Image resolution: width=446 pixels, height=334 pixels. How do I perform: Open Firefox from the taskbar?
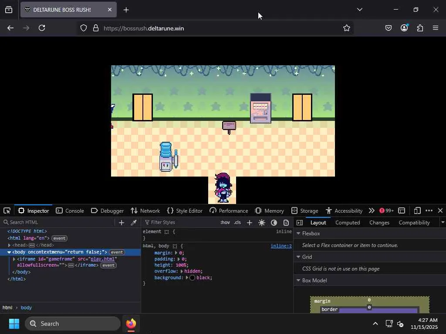click(x=131, y=324)
